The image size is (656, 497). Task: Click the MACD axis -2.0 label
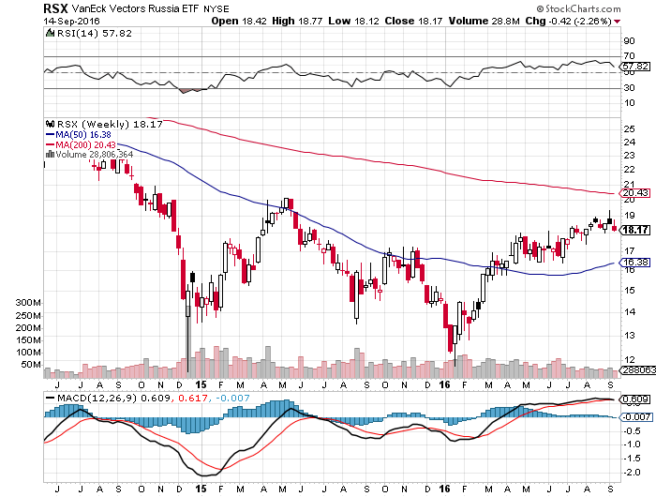[632, 473]
